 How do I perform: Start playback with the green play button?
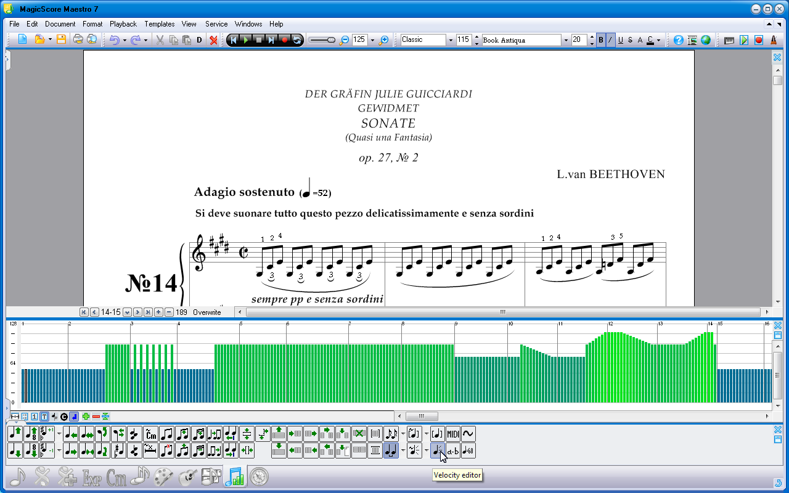pyautogui.click(x=246, y=40)
